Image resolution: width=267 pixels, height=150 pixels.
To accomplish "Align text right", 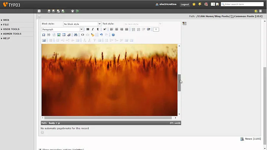I will coord(122,29).
